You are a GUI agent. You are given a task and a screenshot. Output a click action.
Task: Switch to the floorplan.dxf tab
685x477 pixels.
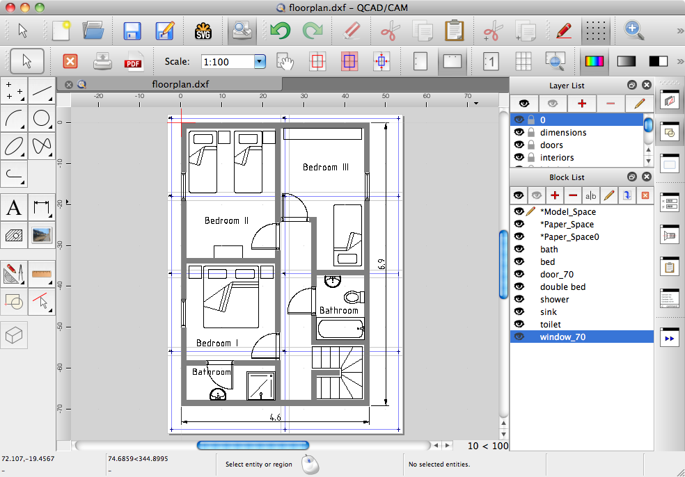coord(182,83)
